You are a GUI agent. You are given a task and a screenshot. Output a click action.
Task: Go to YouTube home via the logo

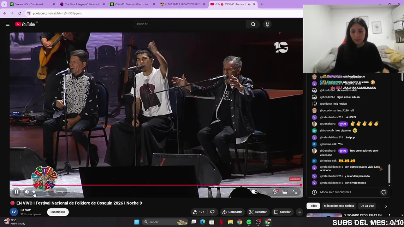coord(25,24)
